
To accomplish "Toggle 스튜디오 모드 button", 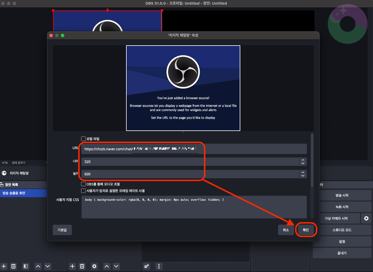I will (x=342, y=230).
